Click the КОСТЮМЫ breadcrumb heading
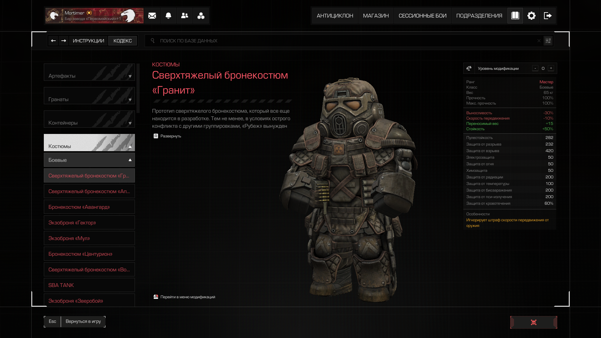 coord(166,64)
